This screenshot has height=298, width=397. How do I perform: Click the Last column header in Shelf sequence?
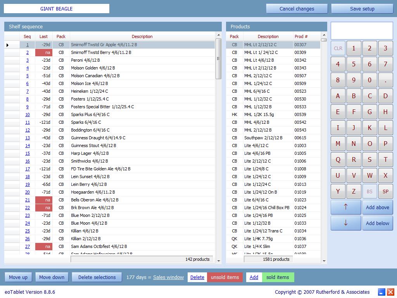pos(43,36)
